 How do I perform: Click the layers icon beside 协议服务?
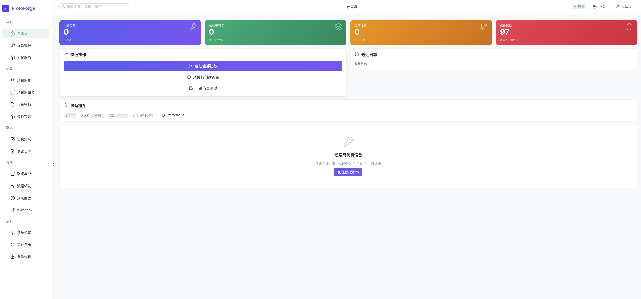point(13,58)
